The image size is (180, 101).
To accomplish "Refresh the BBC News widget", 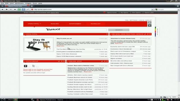I will [x=148, y=34].
